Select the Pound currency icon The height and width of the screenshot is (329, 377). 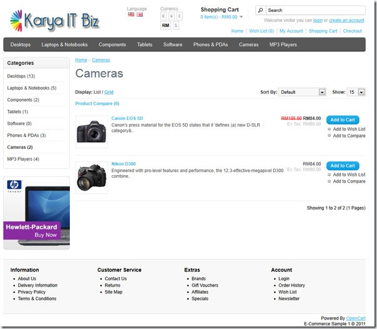coord(180,16)
